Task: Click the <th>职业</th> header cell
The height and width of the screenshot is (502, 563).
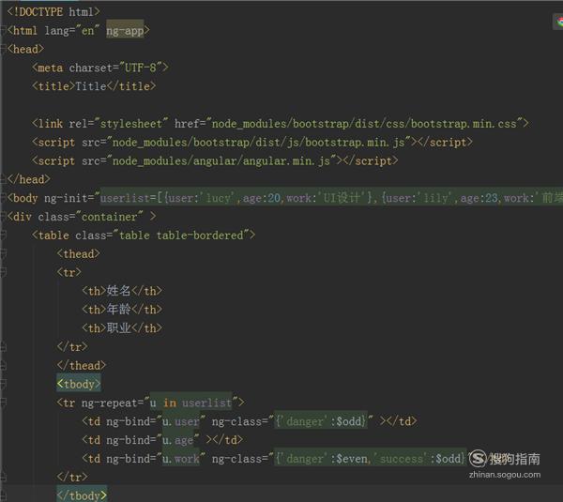Action: click(122, 328)
